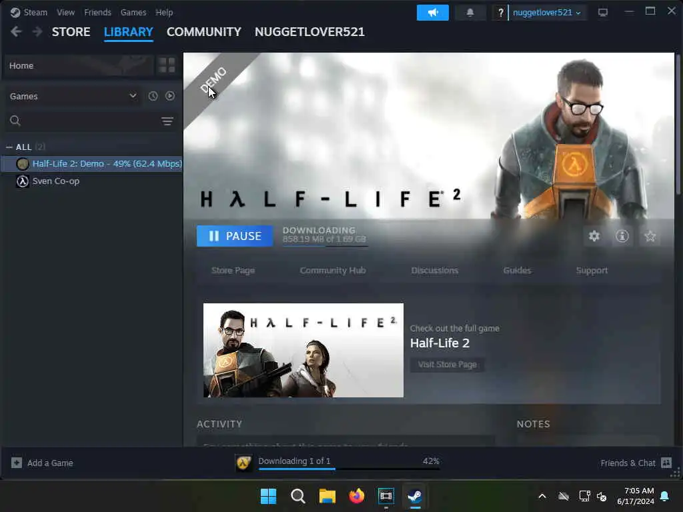Pause the Half-Life 2 download

coord(235,236)
